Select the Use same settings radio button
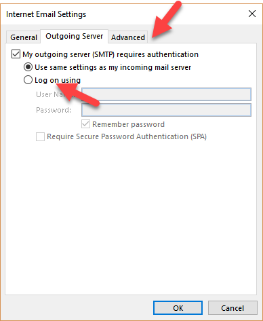Image resolution: width=263 pixels, height=321 pixels. [x=28, y=67]
